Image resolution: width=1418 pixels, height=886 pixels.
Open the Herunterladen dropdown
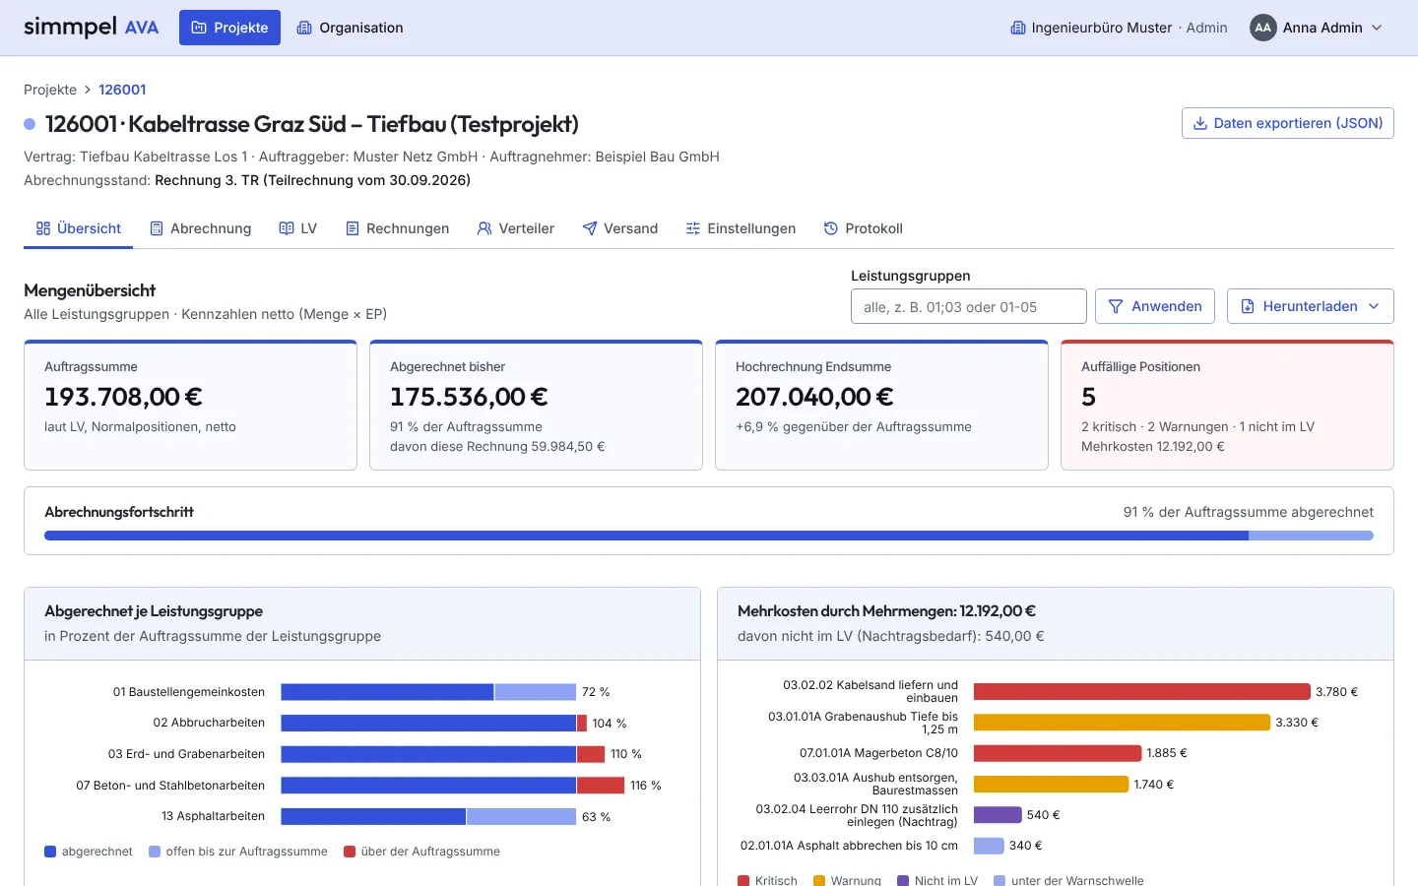1310,306
